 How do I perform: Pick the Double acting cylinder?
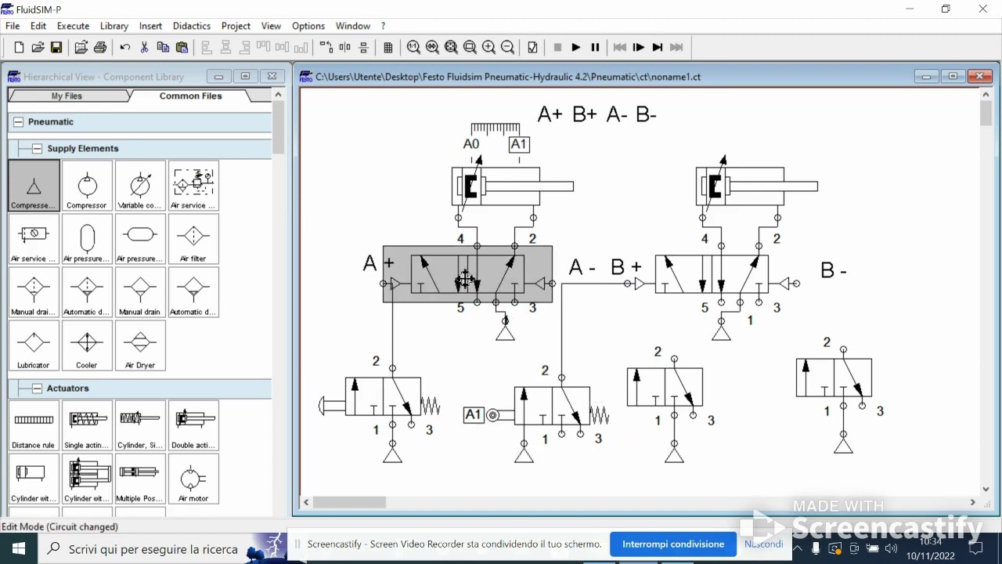point(193,425)
